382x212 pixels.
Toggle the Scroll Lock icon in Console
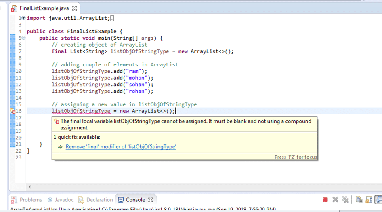[369, 200]
